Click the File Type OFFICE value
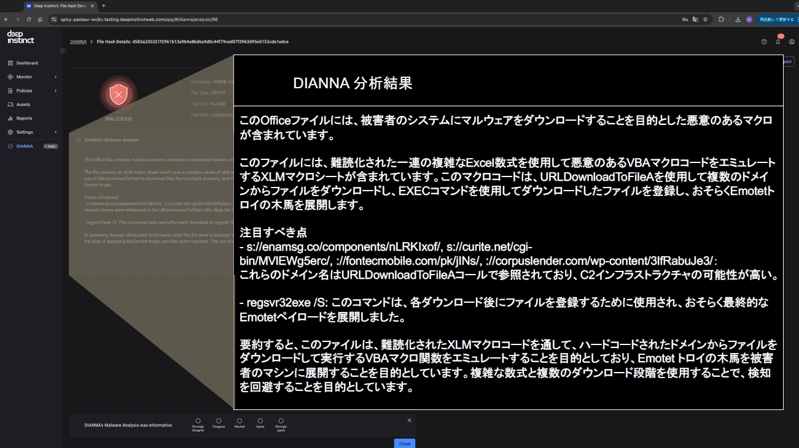799x448 pixels. [x=219, y=93]
